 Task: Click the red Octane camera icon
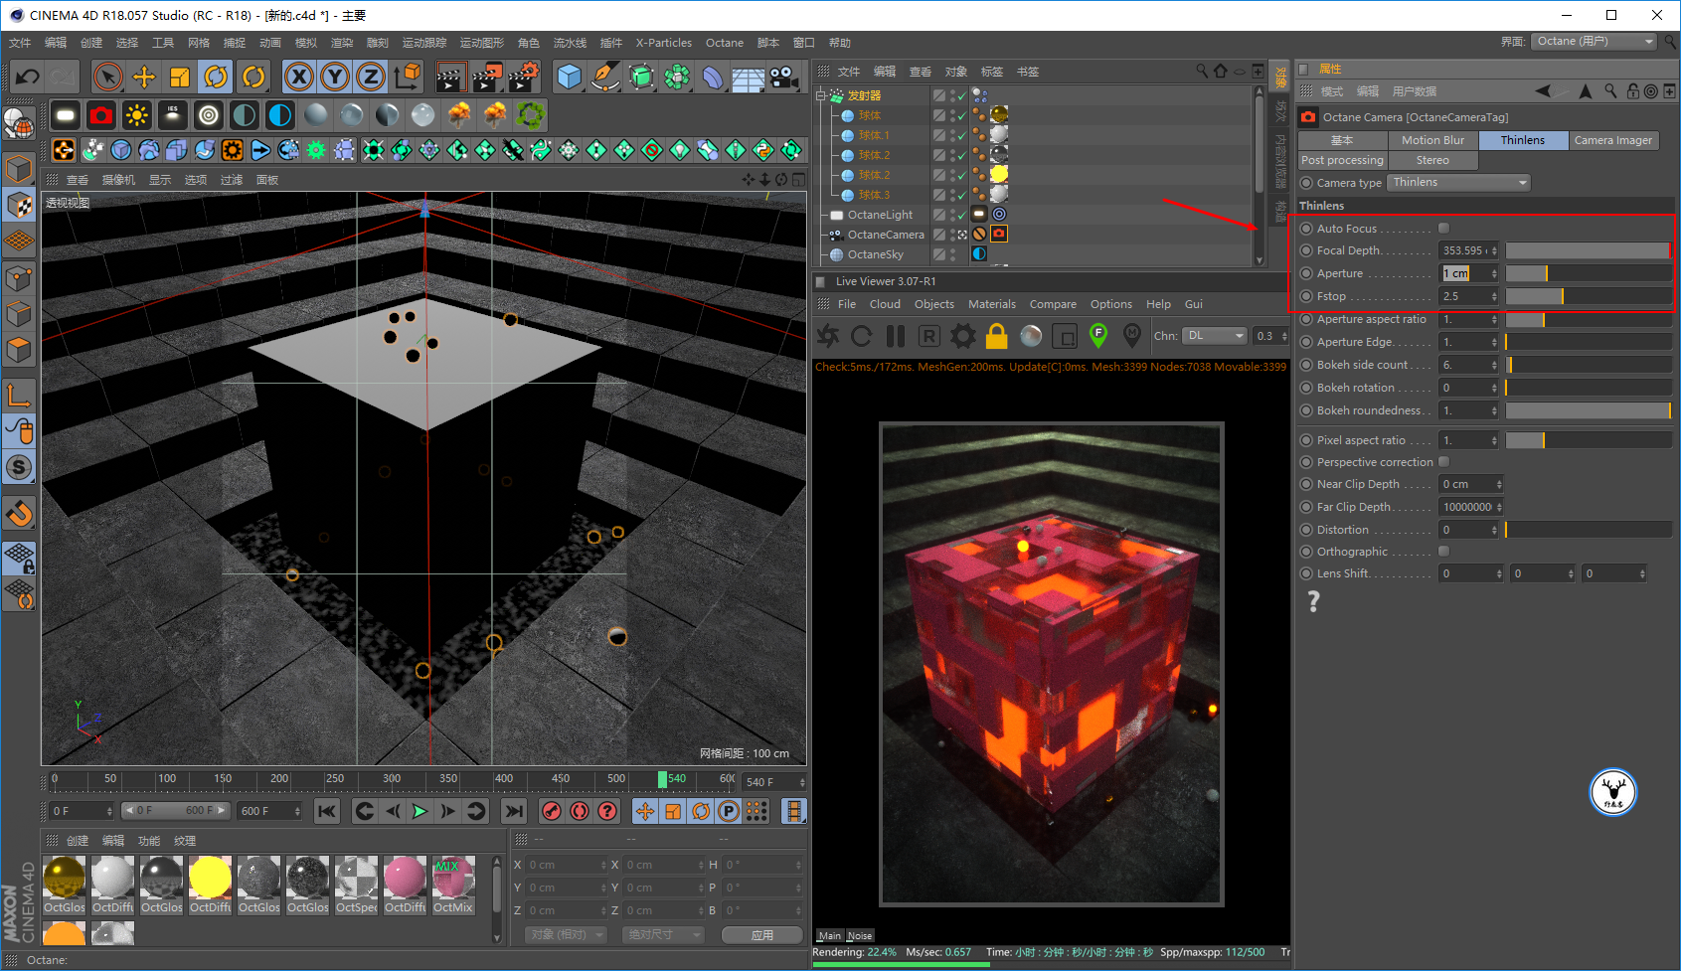point(101,115)
